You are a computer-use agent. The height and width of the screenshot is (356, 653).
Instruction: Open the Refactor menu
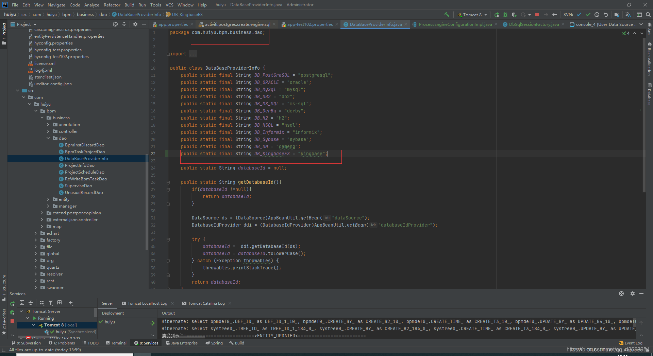tap(112, 5)
